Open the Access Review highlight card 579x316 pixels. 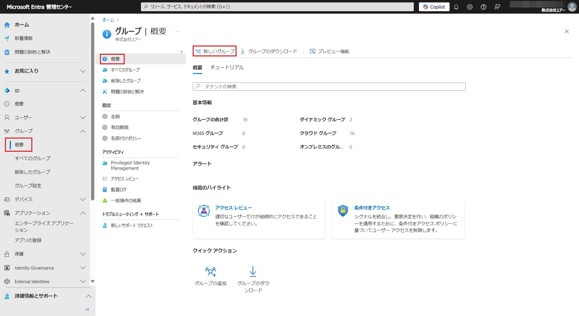click(x=233, y=208)
